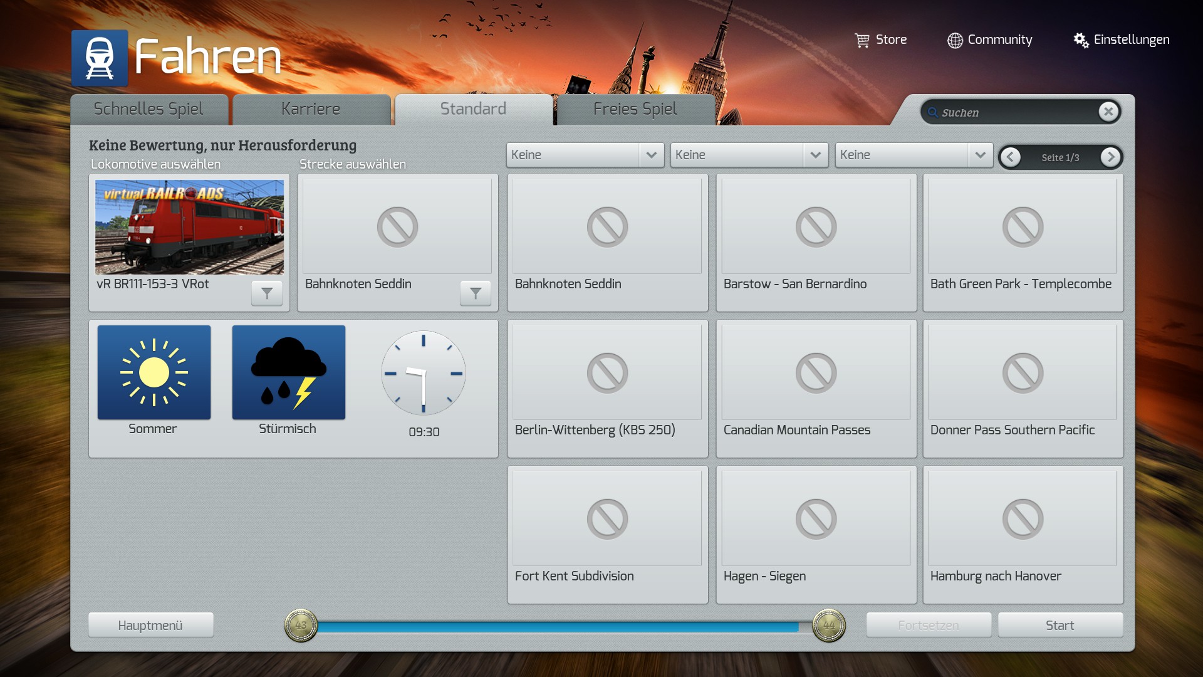
Task: Clear the search field with X
Action: pyautogui.click(x=1108, y=112)
